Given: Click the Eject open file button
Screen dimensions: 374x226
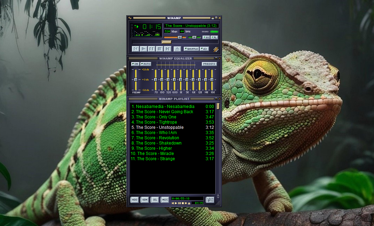Looking at the screenshot, I should click(177, 49).
